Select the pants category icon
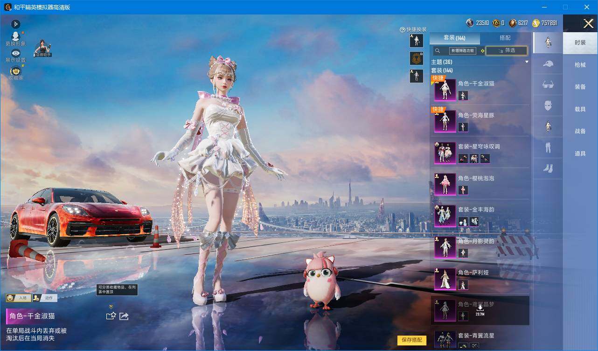 548,148
